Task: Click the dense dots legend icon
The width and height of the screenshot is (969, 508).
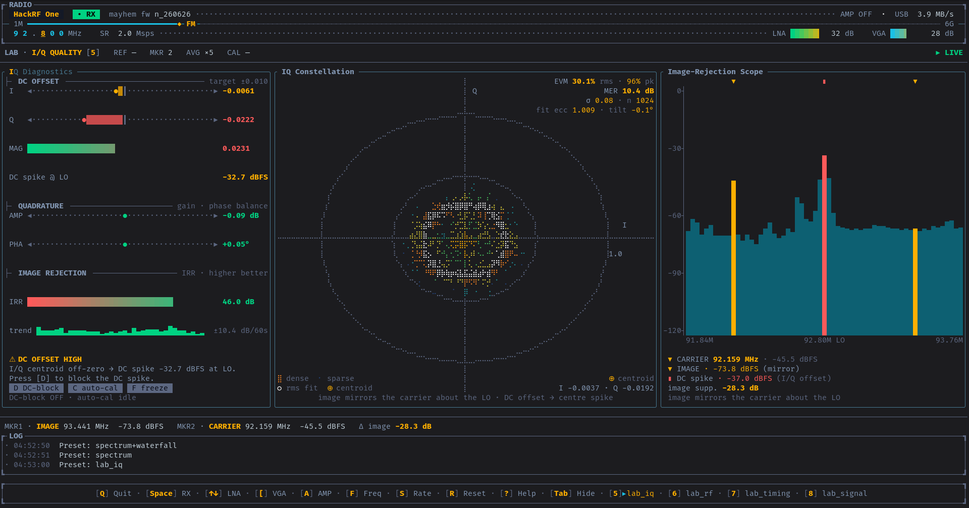Action: [x=280, y=378]
